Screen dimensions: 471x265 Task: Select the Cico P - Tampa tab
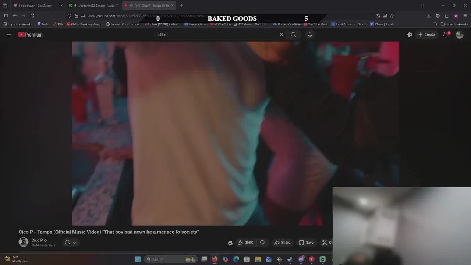(149, 6)
